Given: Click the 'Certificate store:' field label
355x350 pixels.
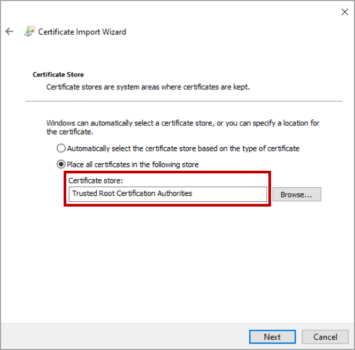Looking at the screenshot, I should point(96,181).
